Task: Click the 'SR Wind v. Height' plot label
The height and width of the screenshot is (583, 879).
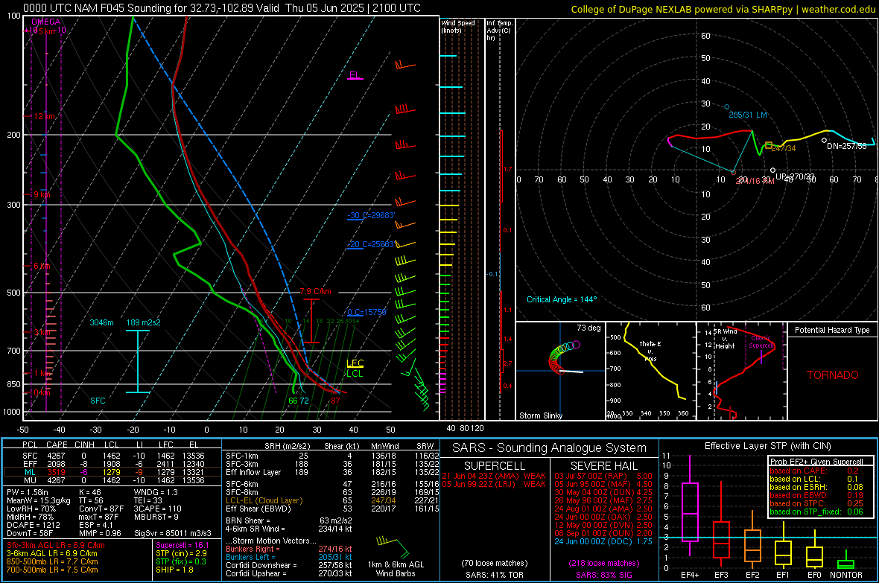Action: tap(726, 339)
